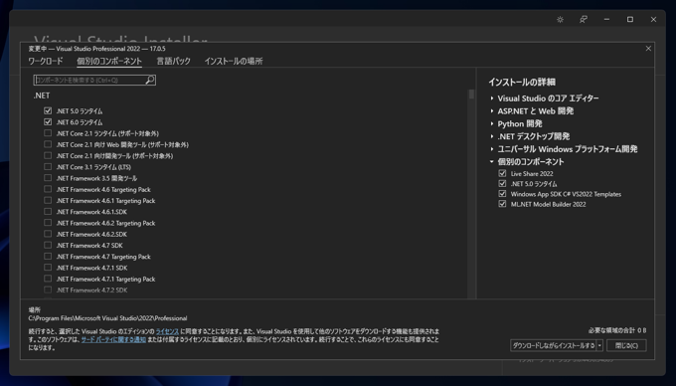The height and width of the screenshot is (386, 676).
Task: Check .NET Core 3.1 ランタイム (LTS)
Action: pos(48,167)
